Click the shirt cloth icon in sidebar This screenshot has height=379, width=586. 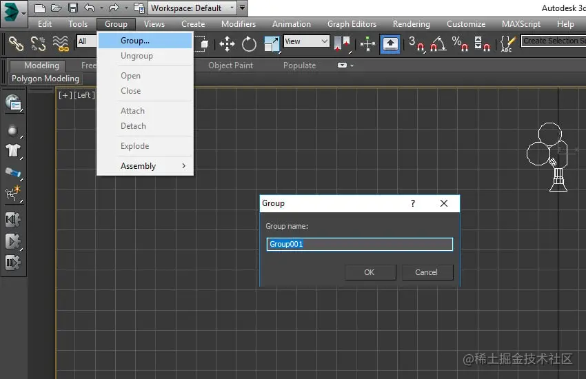tap(12, 151)
